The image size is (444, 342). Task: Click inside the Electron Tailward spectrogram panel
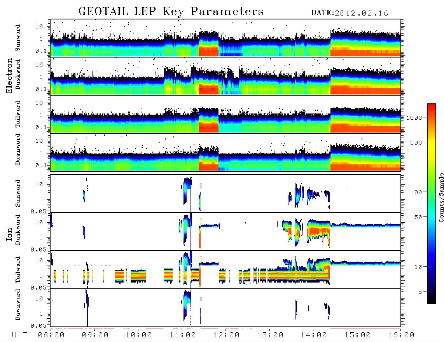click(x=225, y=114)
